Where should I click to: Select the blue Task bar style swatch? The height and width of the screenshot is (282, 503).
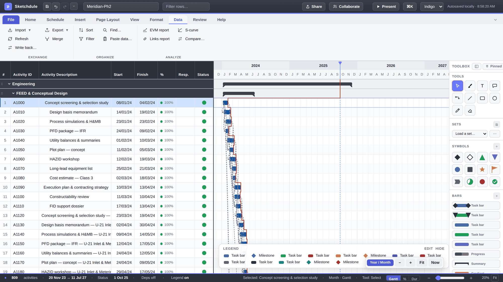click(476, 225)
